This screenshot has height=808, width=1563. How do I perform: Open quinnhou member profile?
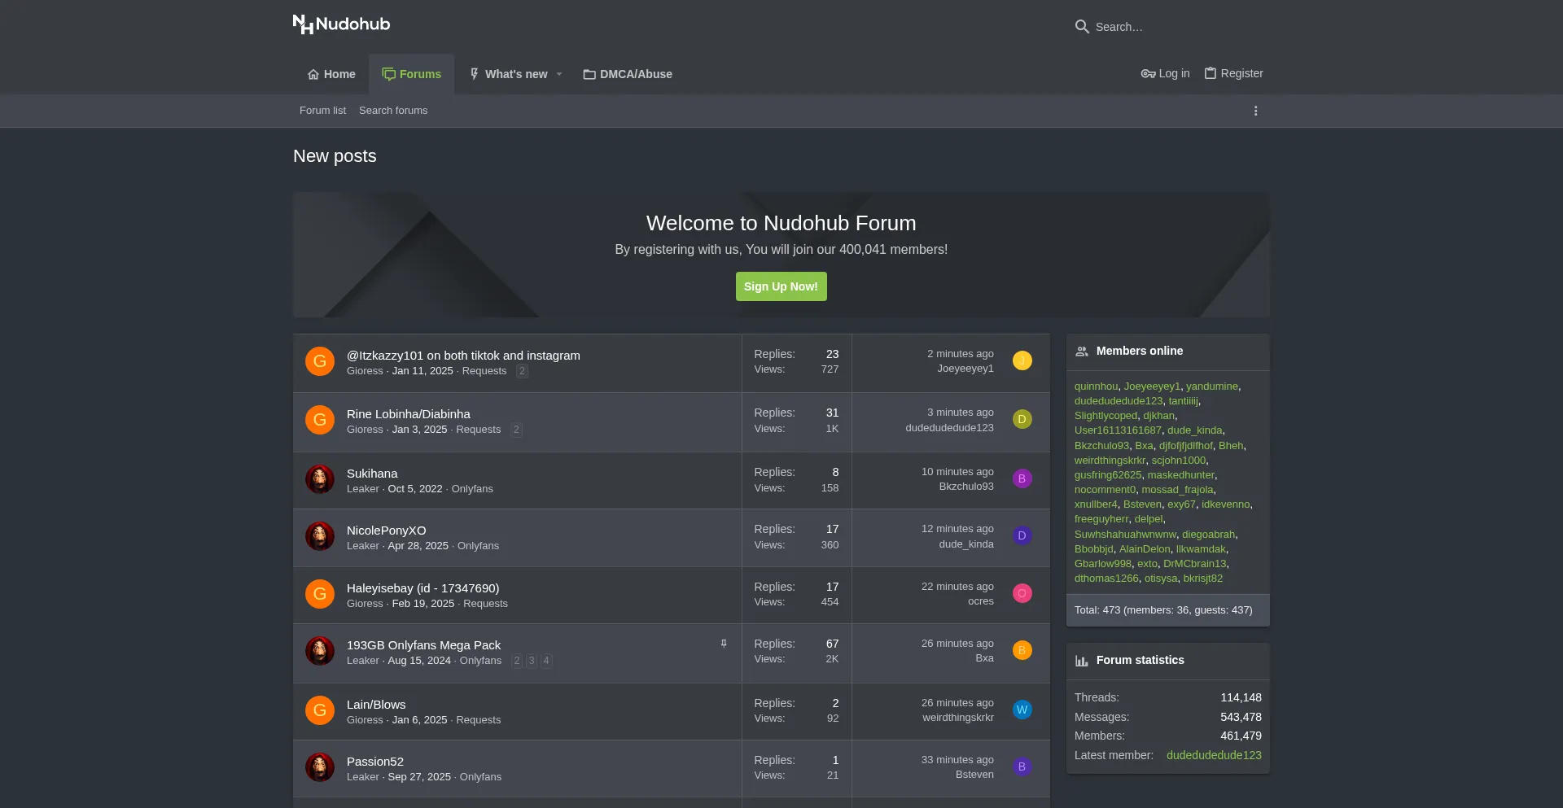pos(1096,387)
